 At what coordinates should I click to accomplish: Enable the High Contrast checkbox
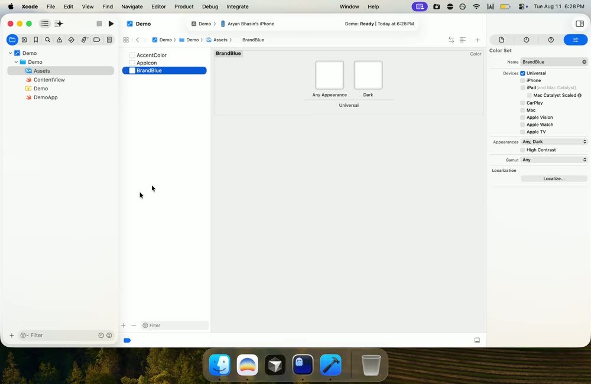(x=522, y=149)
